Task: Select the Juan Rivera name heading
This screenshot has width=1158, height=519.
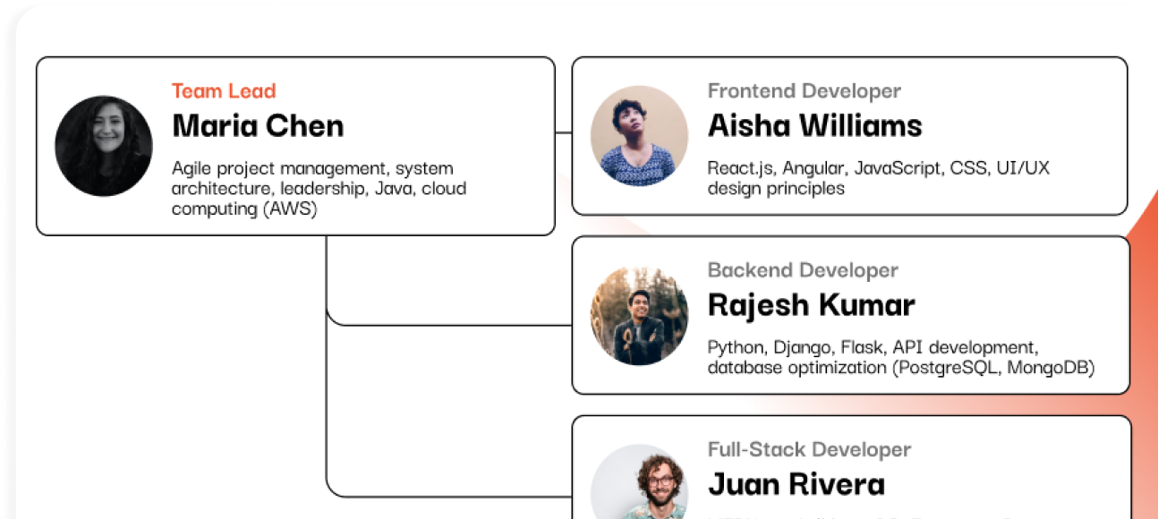Action: (796, 484)
